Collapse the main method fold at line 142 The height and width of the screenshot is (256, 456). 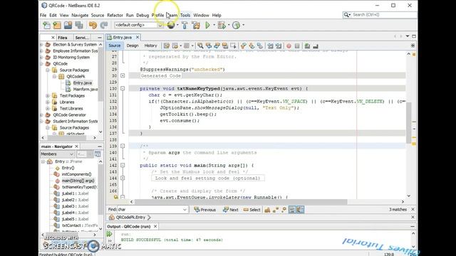click(123, 165)
